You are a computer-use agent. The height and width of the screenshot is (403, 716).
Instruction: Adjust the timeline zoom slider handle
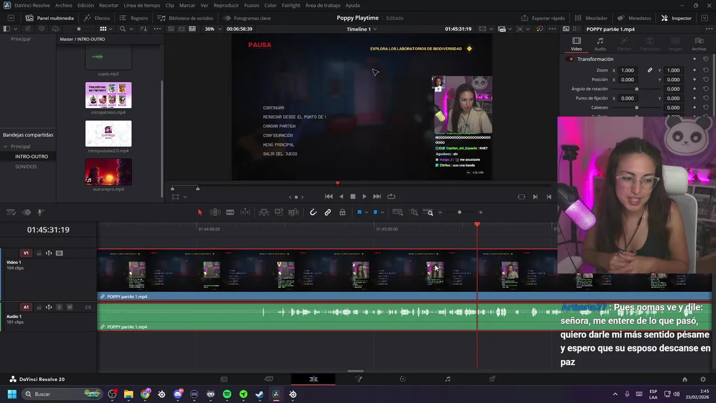[x=459, y=212]
